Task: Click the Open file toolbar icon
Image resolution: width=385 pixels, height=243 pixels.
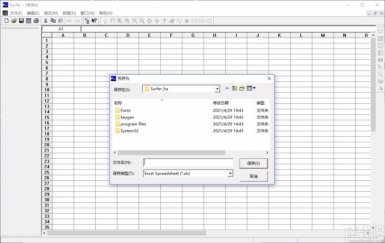Action: pos(14,21)
